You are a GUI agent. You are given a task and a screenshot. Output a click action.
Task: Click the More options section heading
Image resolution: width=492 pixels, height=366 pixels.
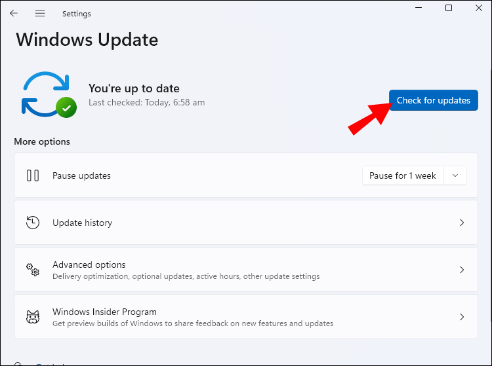[42, 141]
